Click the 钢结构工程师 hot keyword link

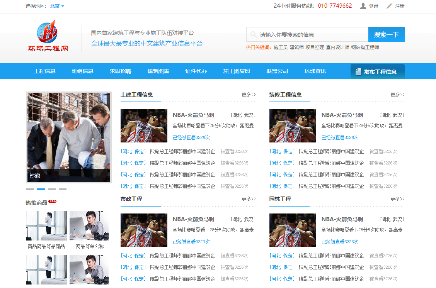point(365,47)
